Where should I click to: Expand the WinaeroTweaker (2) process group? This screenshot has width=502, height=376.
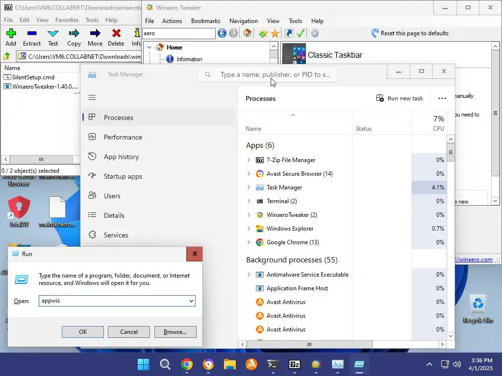[x=249, y=215]
